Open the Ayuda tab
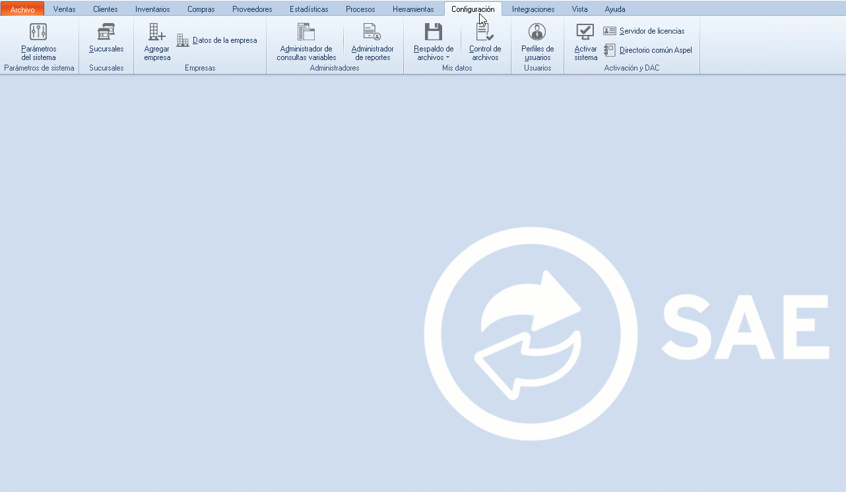The width and height of the screenshot is (846, 492). point(615,9)
